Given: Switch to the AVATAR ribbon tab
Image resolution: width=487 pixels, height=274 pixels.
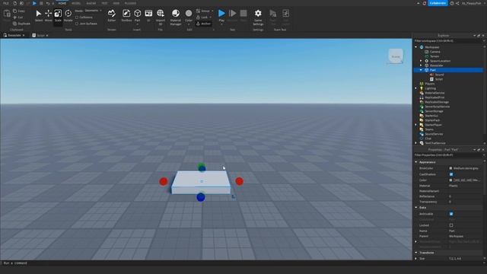Looking at the screenshot, I should click(91, 3).
